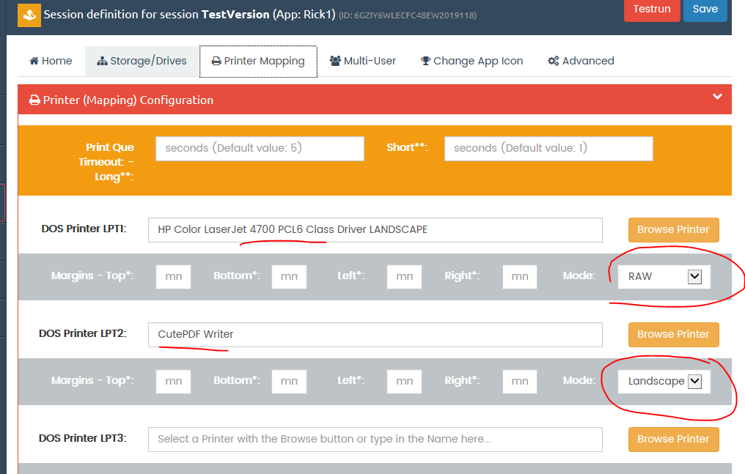
Task: Save the session definition
Action: pyautogui.click(x=705, y=10)
